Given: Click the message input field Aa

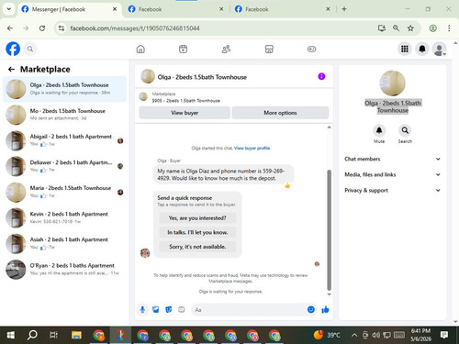Looking at the screenshot, I should point(250,310).
